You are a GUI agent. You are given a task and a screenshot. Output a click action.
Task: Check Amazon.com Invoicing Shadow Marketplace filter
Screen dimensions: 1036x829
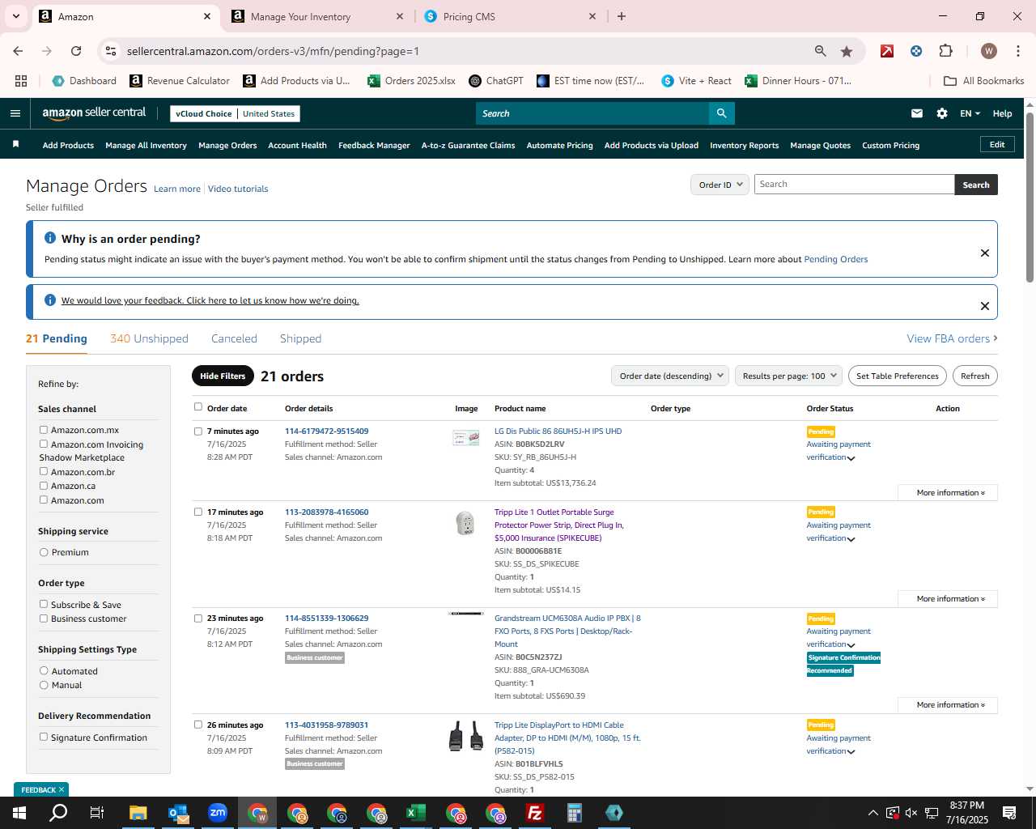44,444
